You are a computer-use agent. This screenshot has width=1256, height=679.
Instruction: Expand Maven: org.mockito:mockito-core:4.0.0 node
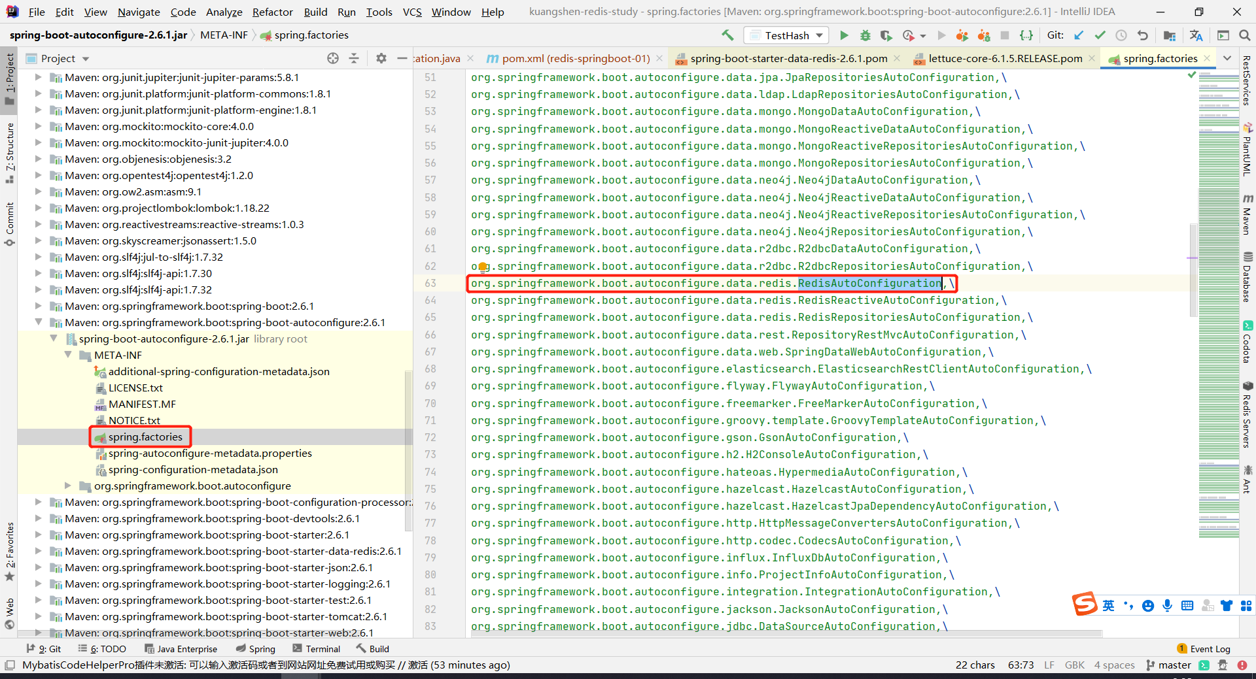pos(38,126)
